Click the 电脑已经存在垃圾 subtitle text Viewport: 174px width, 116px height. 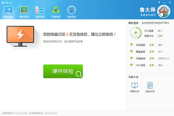(x=63, y=41)
